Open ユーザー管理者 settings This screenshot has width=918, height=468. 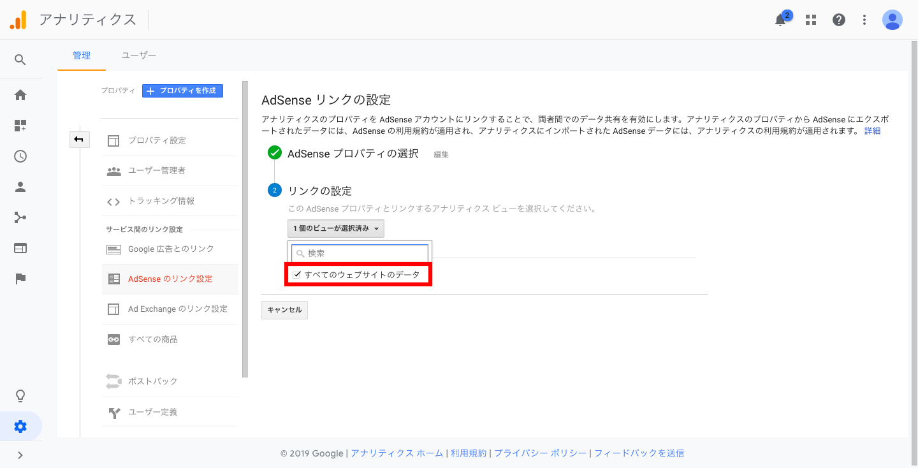click(157, 171)
